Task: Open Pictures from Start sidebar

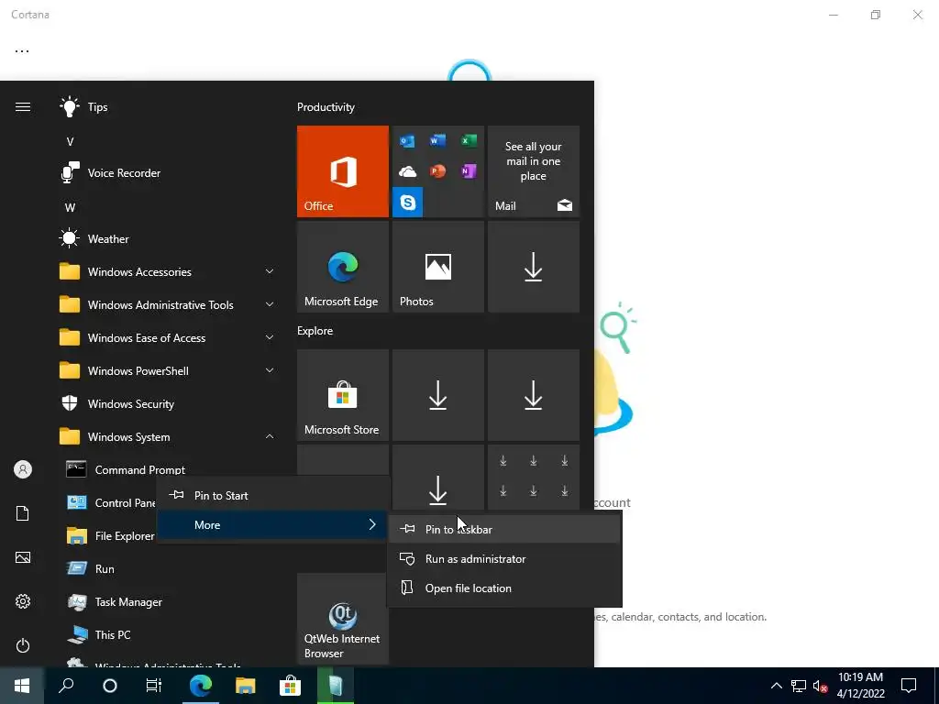Action: click(x=23, y=557)
